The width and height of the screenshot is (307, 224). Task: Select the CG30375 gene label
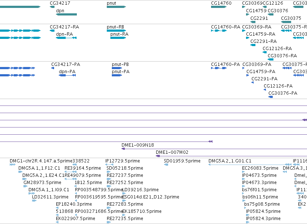291,18
